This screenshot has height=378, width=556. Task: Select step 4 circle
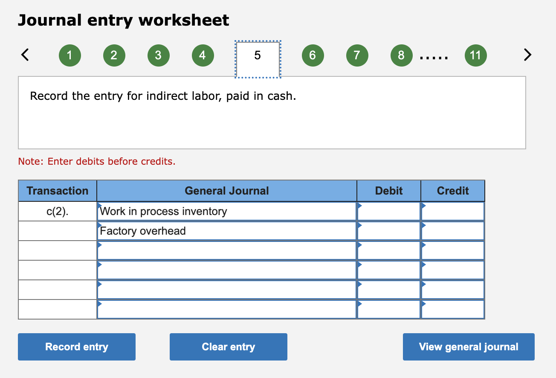tap(203, 55)
